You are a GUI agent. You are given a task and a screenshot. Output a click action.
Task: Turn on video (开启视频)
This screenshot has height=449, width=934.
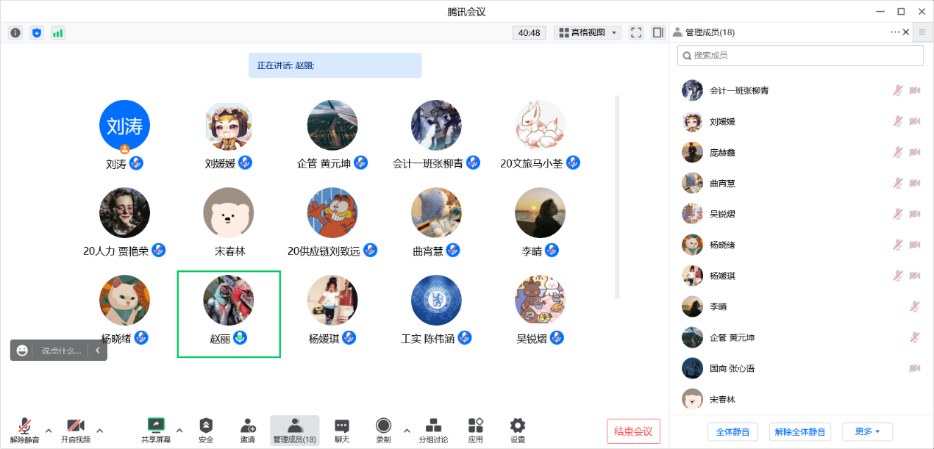tap(76, 430)
